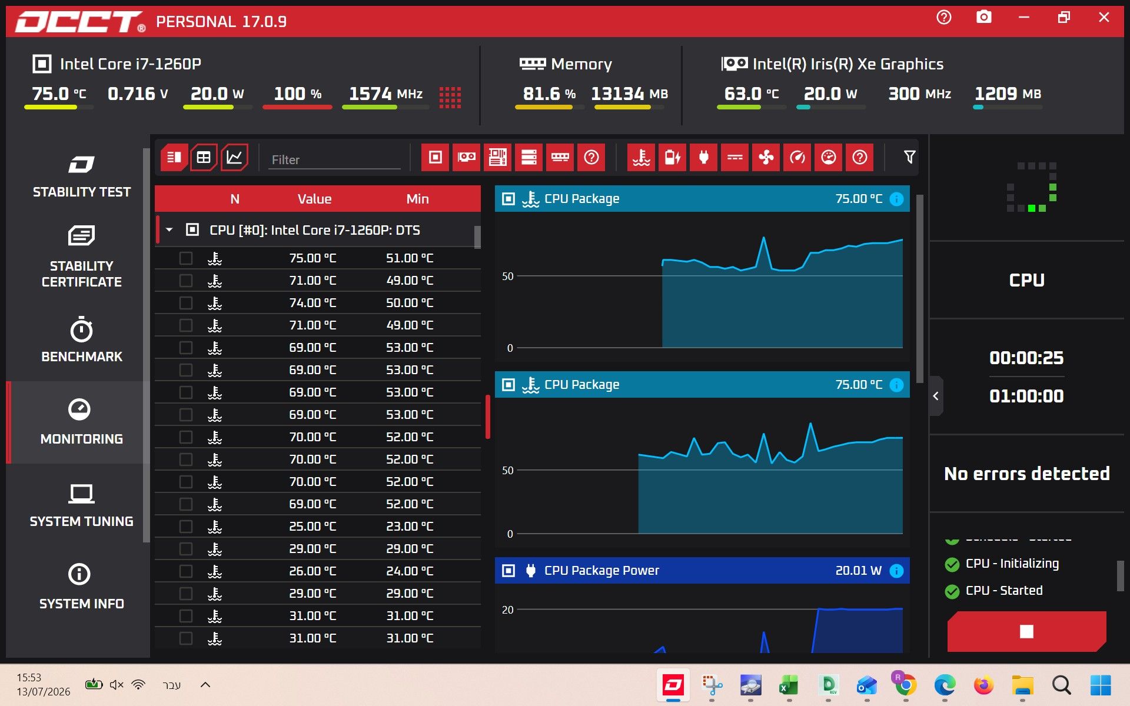
Task: Open the Snipping Tool taskbar icon
Action: [x=712, y=685]
